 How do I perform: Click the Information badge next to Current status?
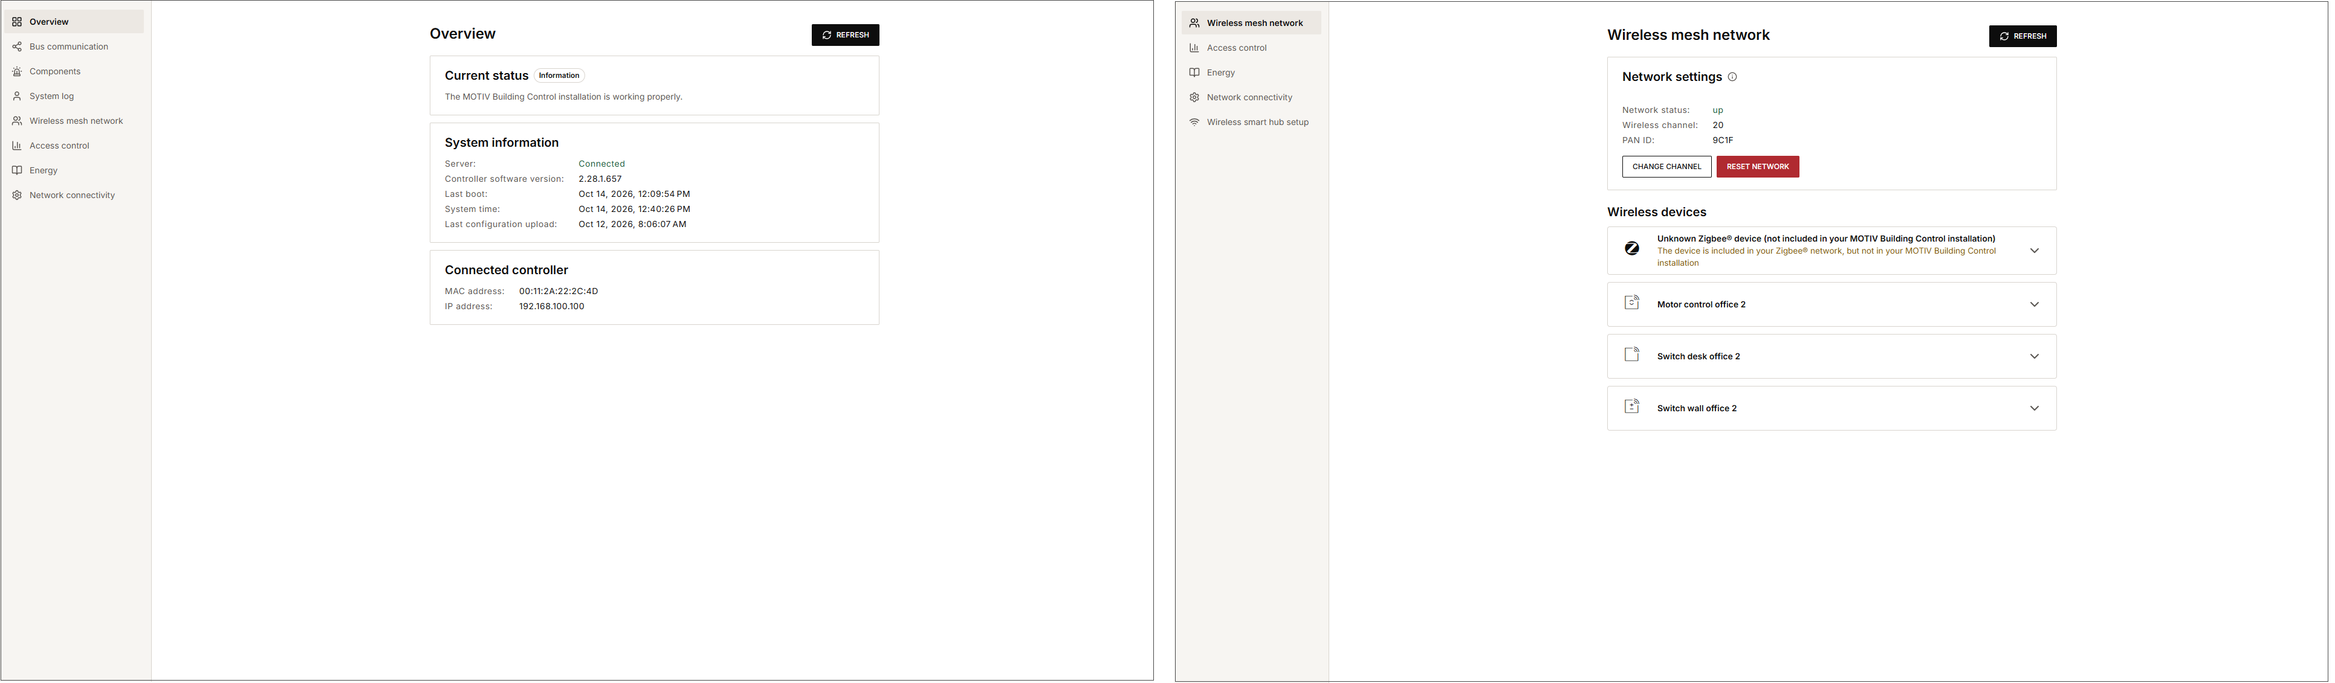[x=559, y=75]
